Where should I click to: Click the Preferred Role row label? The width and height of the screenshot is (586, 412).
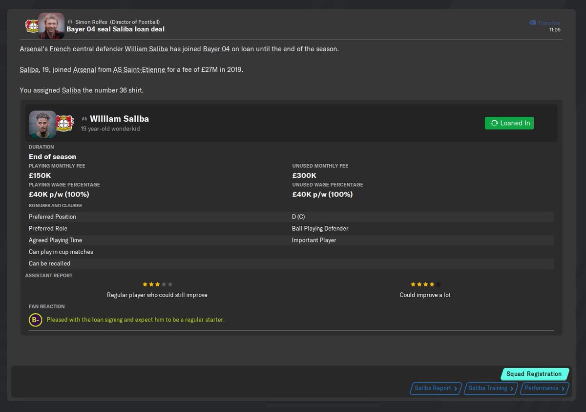pos(48,228)
